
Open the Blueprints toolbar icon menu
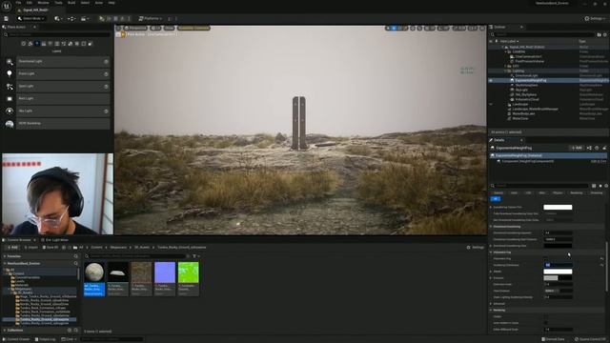click(x=71, y=19)
